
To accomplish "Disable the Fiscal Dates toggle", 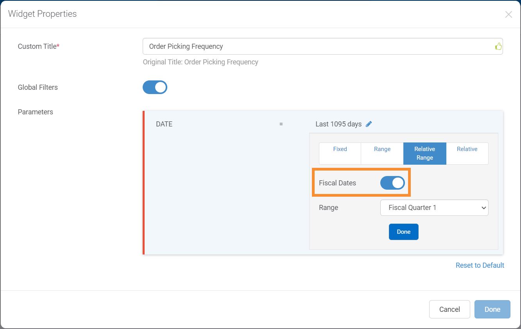I will click(x=392, y=183).
